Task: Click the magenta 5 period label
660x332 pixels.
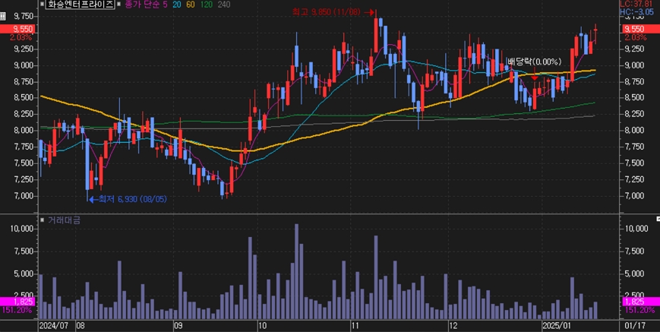Action: 165,5
